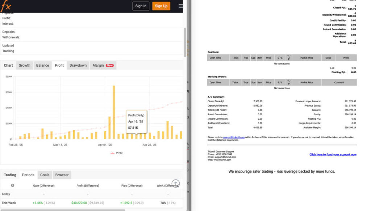The height and width of the screenshot is (211, 371).
Task: Click the +1,592.5 pips value for This Week
Action: coord(126,203)
